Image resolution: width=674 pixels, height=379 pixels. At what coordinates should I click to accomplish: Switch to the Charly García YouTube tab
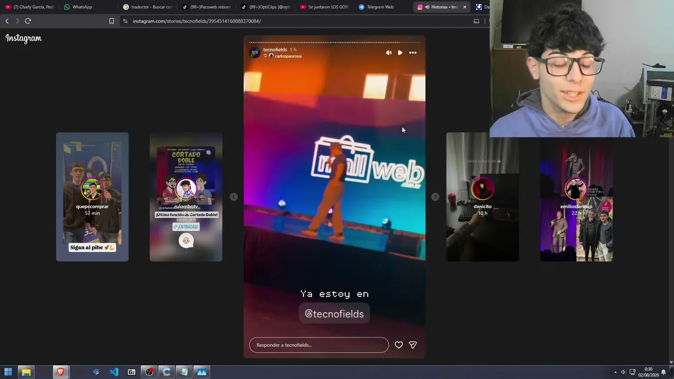point(29,7)
